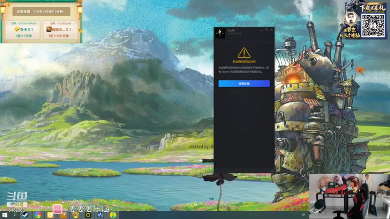390x219 pixels.
Task: Open the green QQ Music taskbar icon
Action: [x=113, y=215]
